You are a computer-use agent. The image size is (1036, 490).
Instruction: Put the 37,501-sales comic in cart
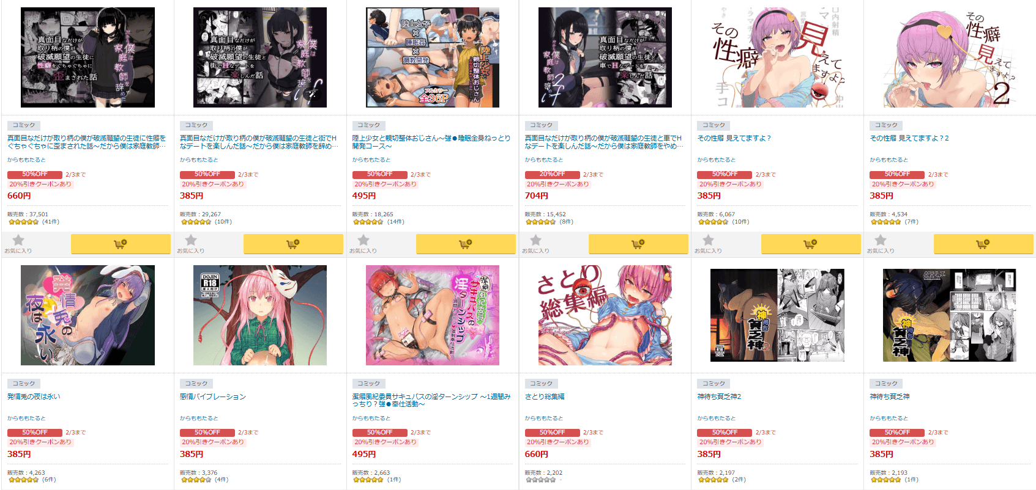121,244
